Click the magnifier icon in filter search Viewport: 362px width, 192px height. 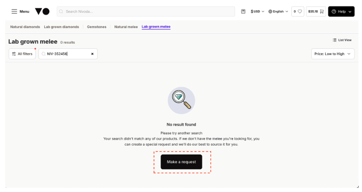point(43,54)
